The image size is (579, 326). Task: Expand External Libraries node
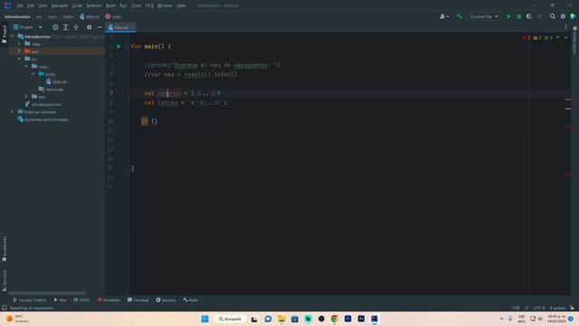13,112
